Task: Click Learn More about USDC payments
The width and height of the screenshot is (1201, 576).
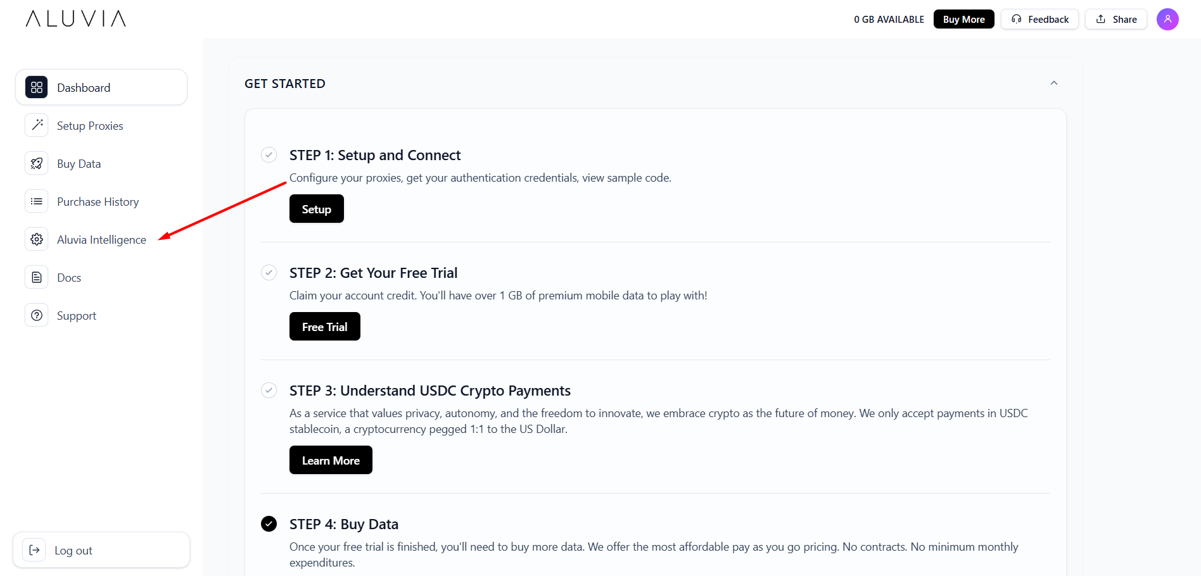Action: (x=331, y=460)
